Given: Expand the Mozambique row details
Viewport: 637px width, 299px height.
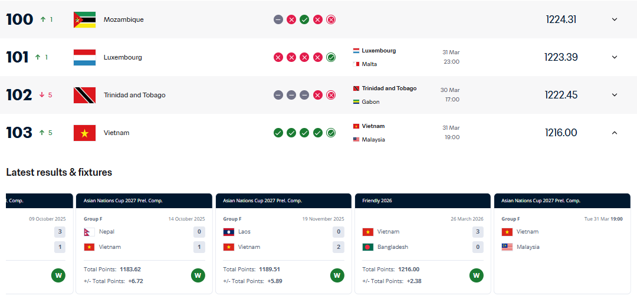Looking at the screenshot, I should [x=614, y=19].
